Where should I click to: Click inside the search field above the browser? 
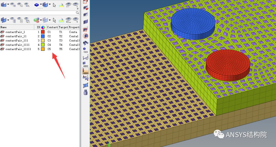click(x=38, y=13)
